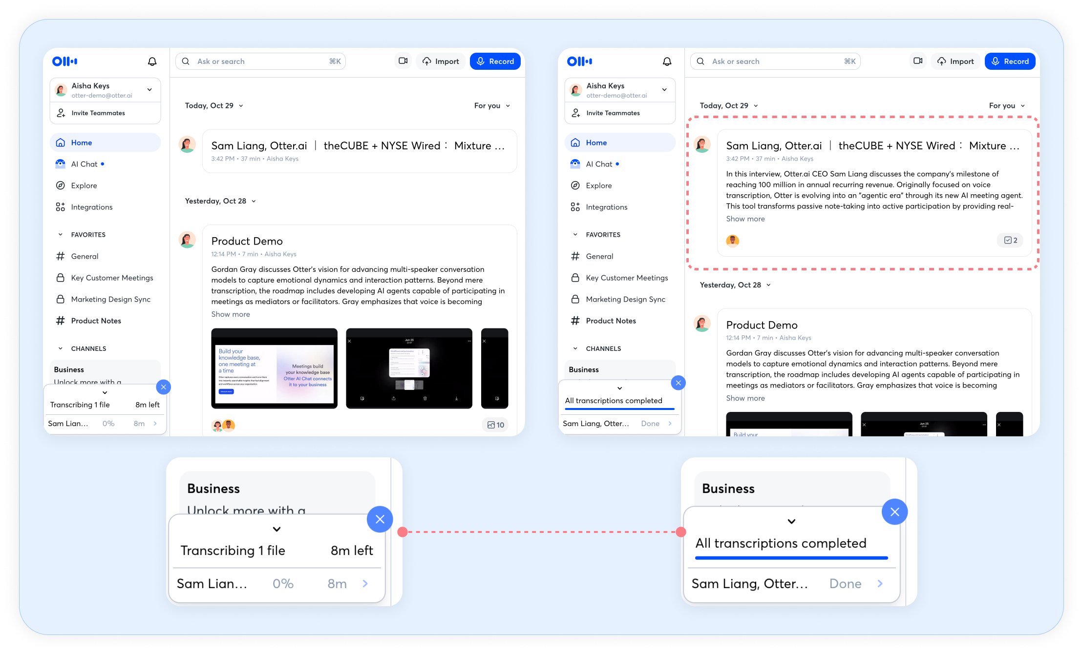
Task: Open the 'Build your knowledge base' thumbnail
Action: point(274,368)
